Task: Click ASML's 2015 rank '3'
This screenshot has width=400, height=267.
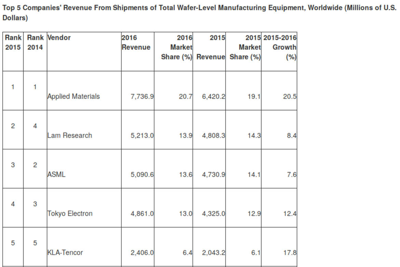Action: (x=13, y=165)
